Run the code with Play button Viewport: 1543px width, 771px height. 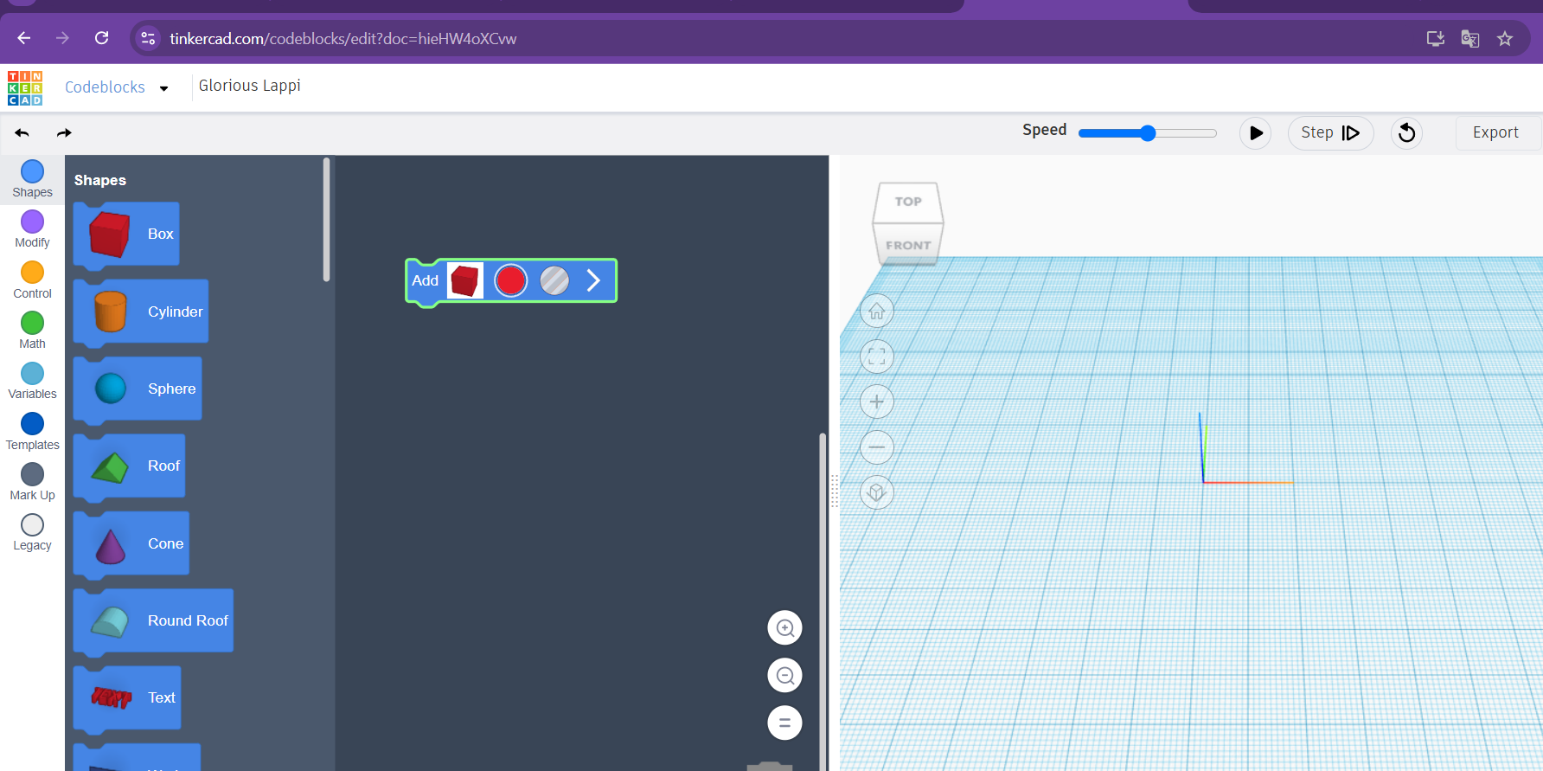1256,132
